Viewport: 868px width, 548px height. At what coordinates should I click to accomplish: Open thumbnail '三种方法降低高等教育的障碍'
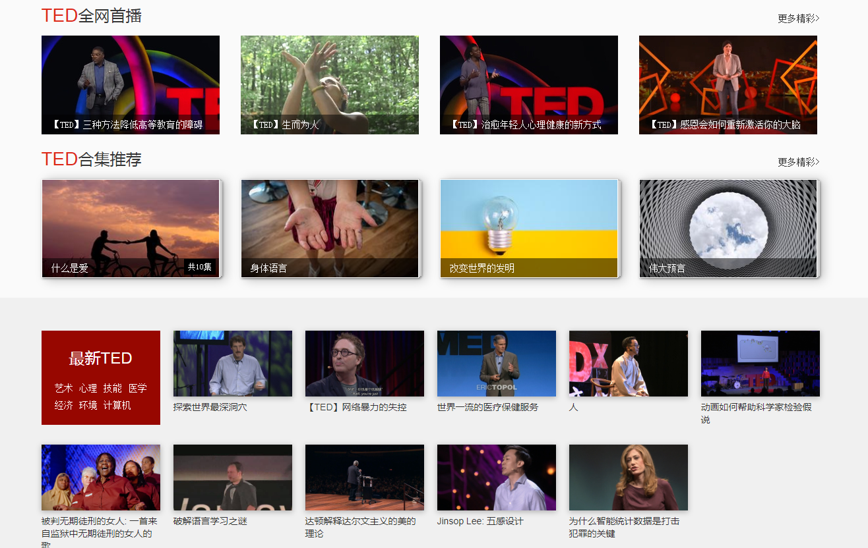click(131, 85)
